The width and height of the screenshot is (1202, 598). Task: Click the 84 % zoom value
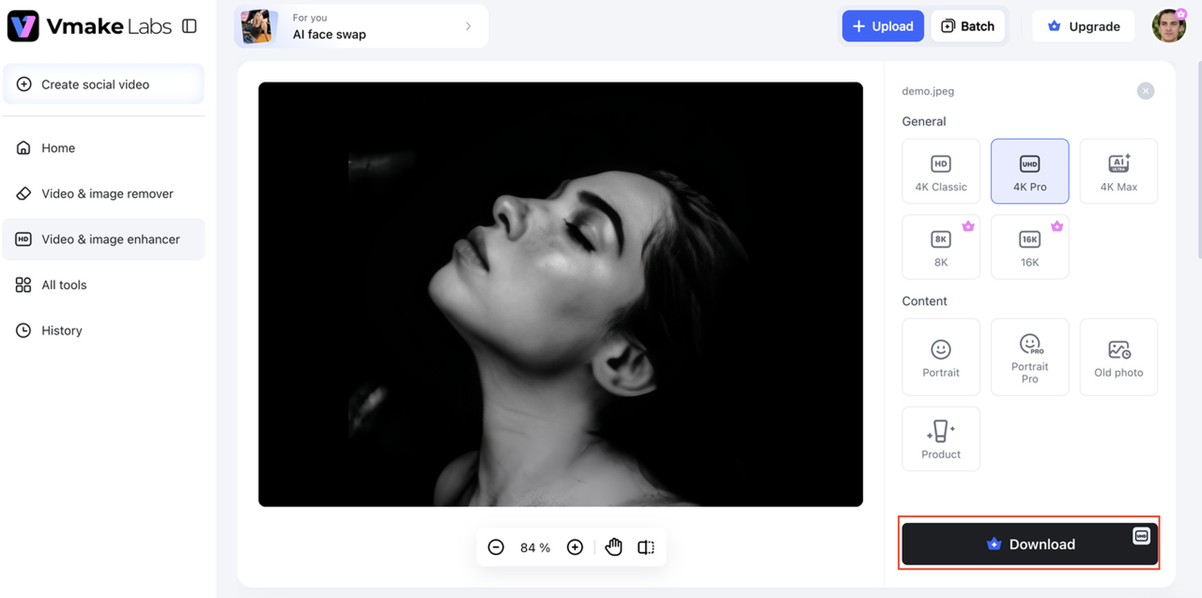[x=535, y=548]
